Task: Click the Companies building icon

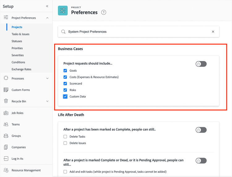Action: point(6,147)
